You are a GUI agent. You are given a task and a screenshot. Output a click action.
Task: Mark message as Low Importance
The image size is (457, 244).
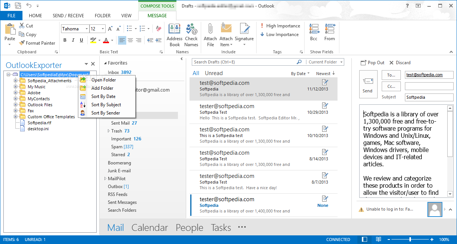279,35
